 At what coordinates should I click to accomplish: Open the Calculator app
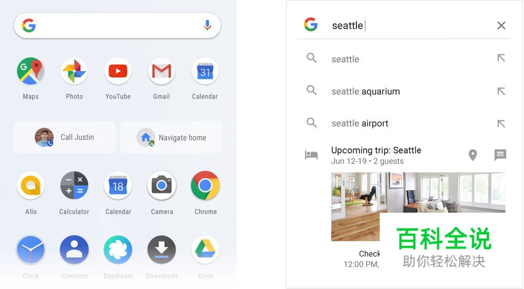74,185
